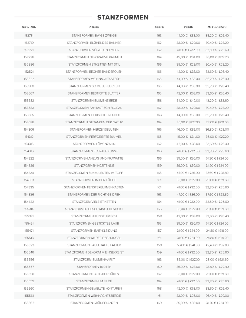Click the MIT RABATT column header
The width and height of the screenshot is (246, 318).
[x=217, y=27]
